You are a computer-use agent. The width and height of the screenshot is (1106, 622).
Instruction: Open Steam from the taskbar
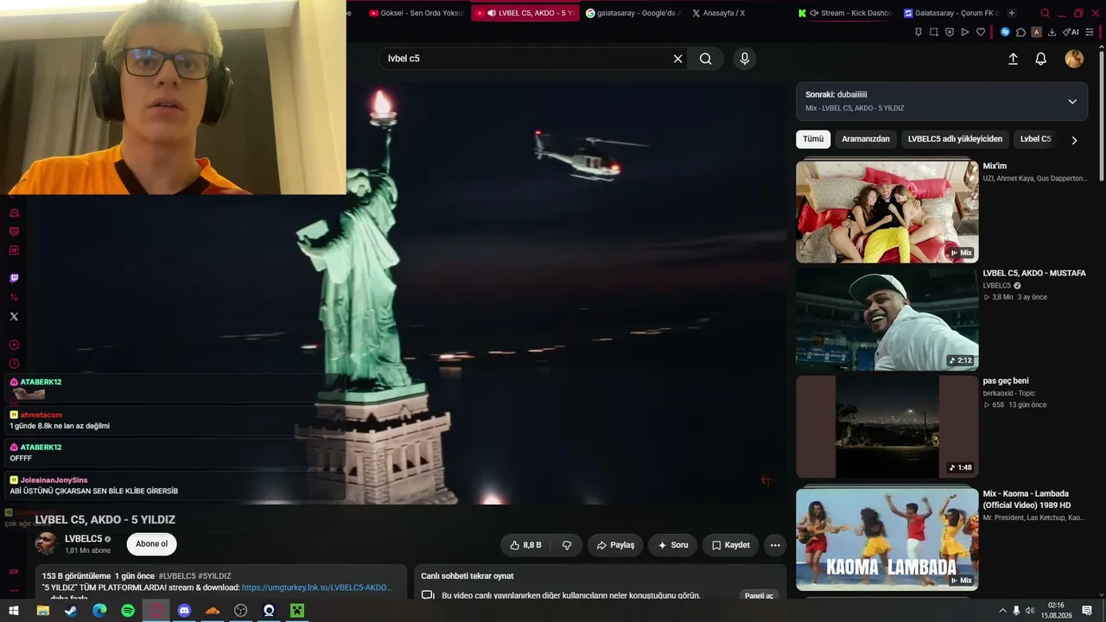click(x=71, y=611)
